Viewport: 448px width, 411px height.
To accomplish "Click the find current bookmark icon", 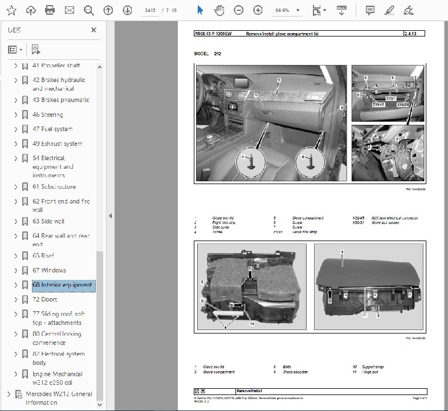I will (36, 50).
